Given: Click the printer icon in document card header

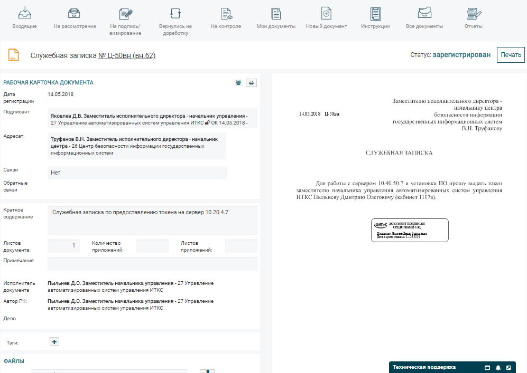Looking at the screenshot, I should point(252,83).
